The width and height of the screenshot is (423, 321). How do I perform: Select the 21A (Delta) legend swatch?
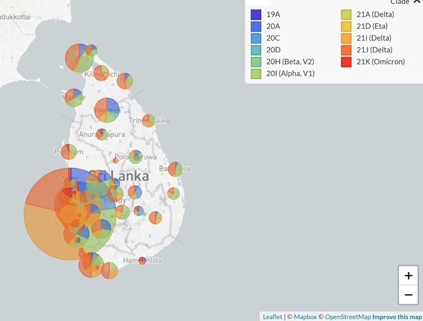(x=346, y=14)
